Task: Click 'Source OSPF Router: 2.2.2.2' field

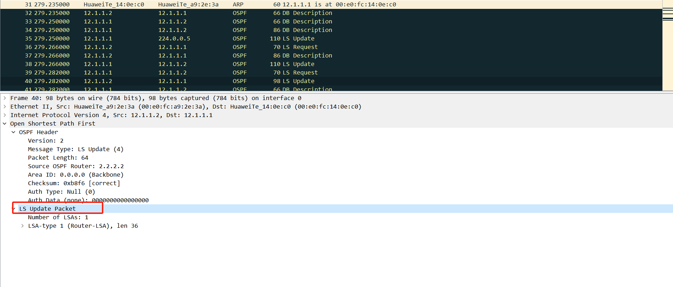Action: [76, 166]
